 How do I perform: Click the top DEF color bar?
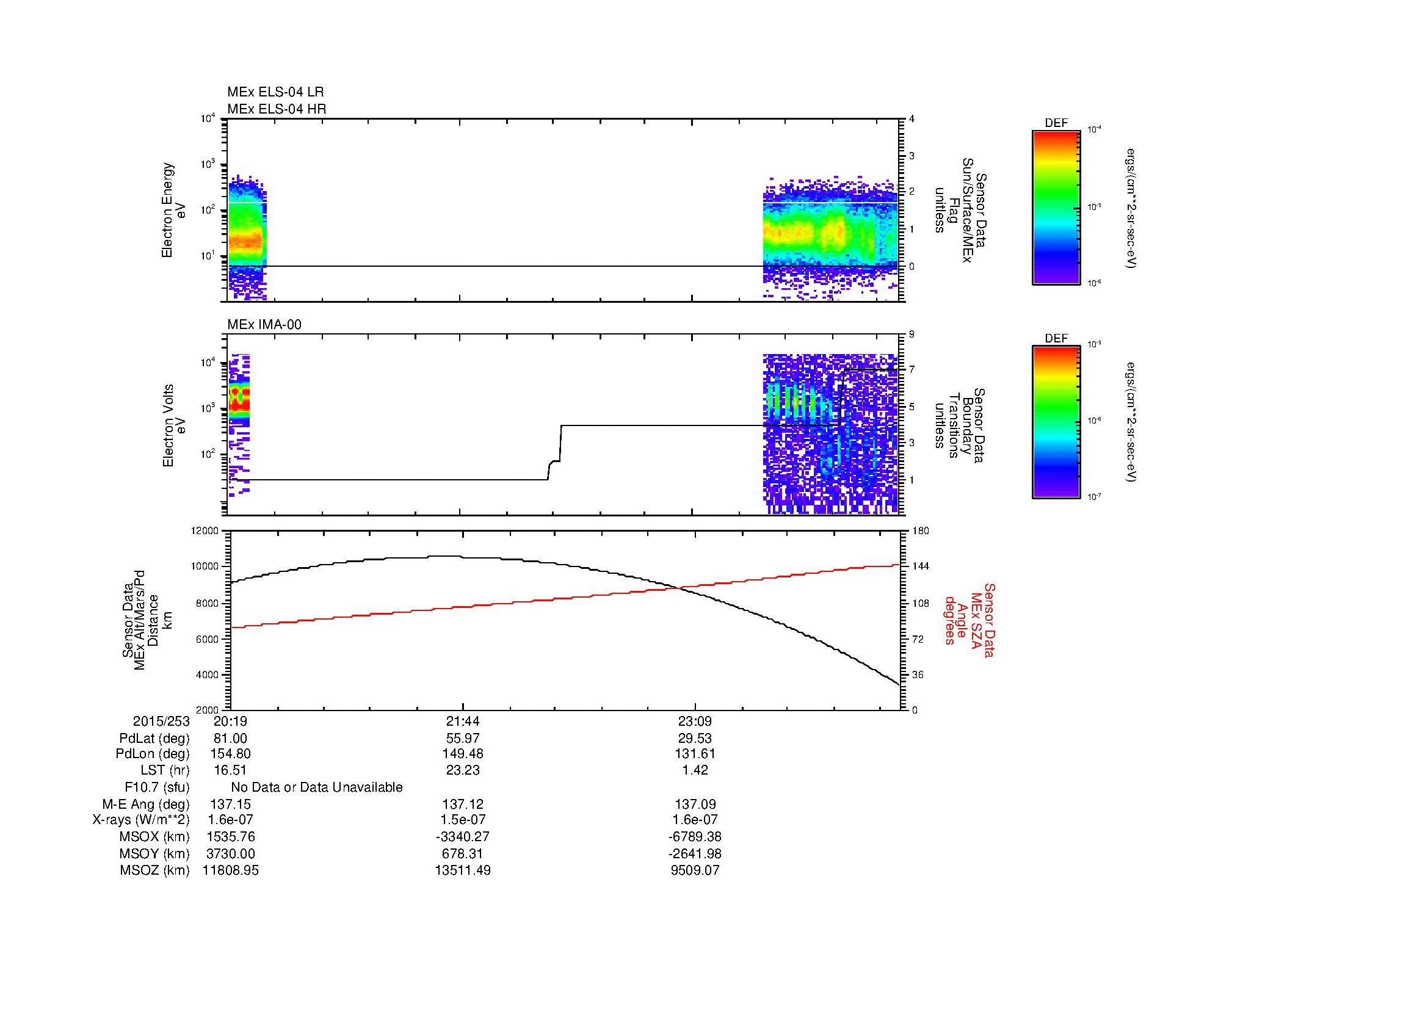[1056, 207]
